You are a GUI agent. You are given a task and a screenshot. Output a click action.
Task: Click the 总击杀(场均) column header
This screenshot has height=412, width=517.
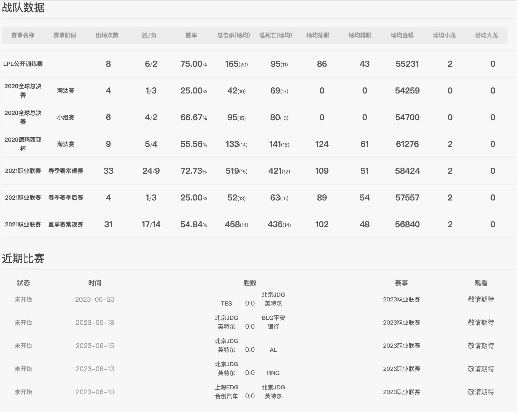[x=233, y=35]
